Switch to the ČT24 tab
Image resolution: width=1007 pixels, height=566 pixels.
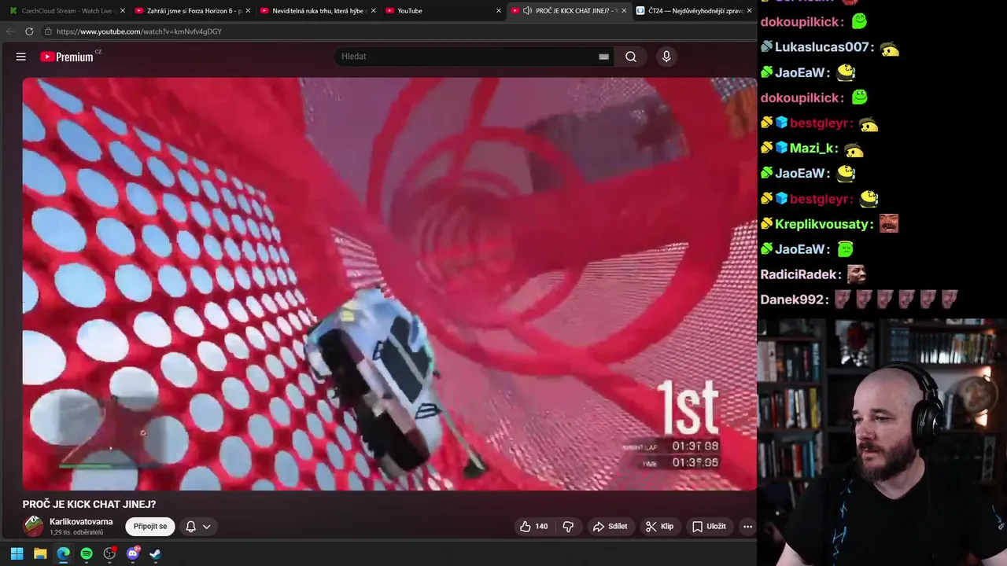tap(694, 11)
